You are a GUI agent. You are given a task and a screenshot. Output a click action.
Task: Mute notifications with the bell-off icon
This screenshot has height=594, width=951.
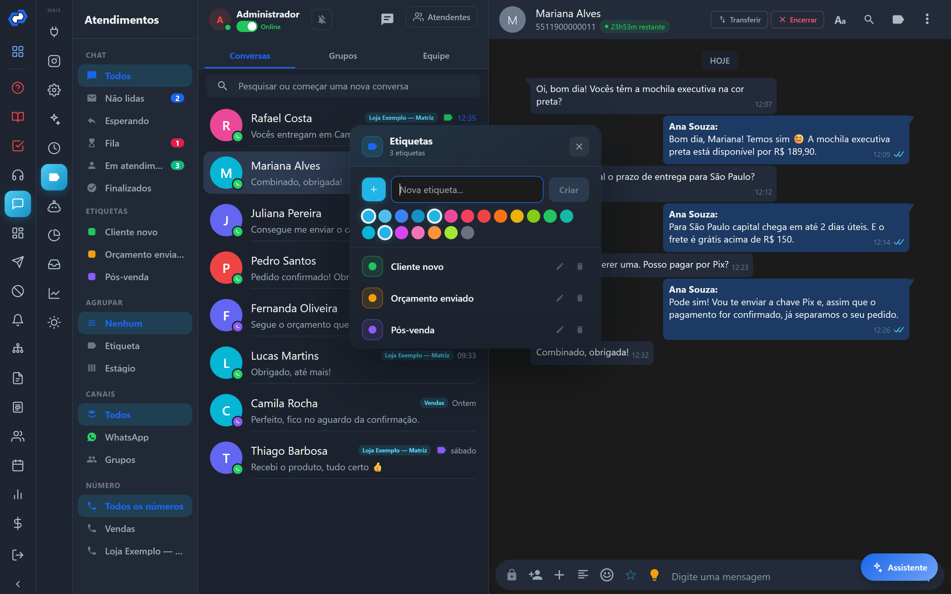[x=322, y=19]
